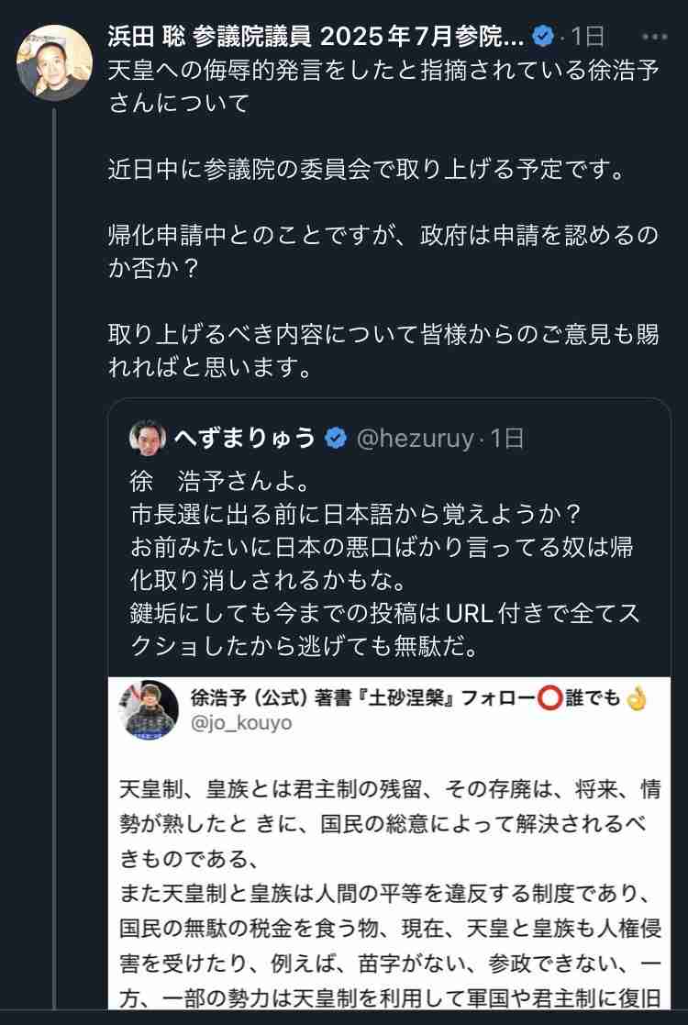The image size is (688, 1025).
Task: Click the truncated 参院… title text
Action: click(489, 33)
